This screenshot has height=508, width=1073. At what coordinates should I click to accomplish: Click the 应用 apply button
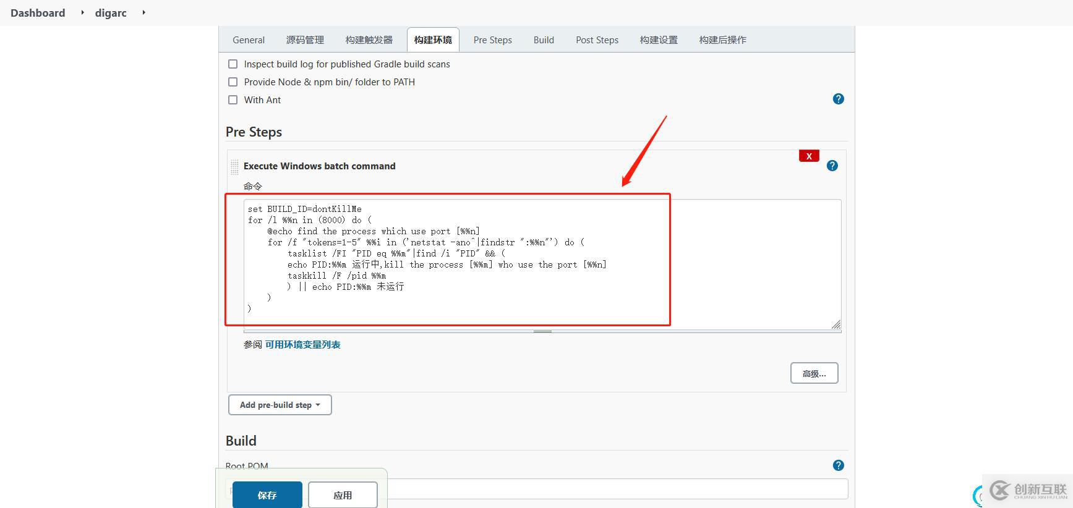[x=343, y=495]
